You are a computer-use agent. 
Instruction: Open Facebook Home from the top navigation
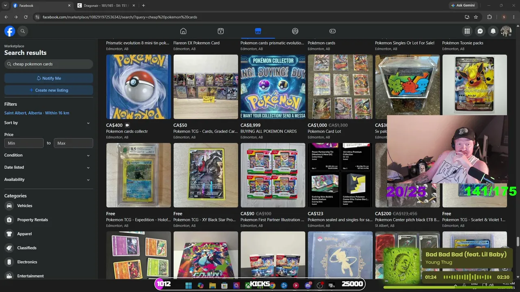coord(183,31)
